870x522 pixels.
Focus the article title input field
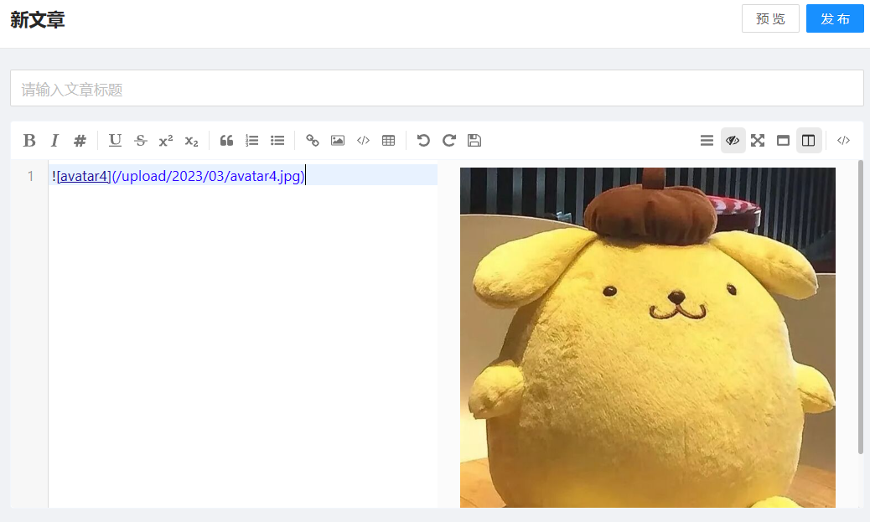coord(437,88)
